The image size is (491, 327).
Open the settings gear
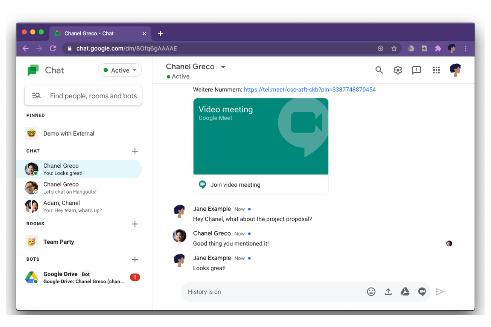pyautogui.click(x=397, y=70)
